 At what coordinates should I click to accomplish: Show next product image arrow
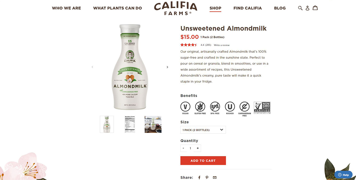click(x=167, y=67)
